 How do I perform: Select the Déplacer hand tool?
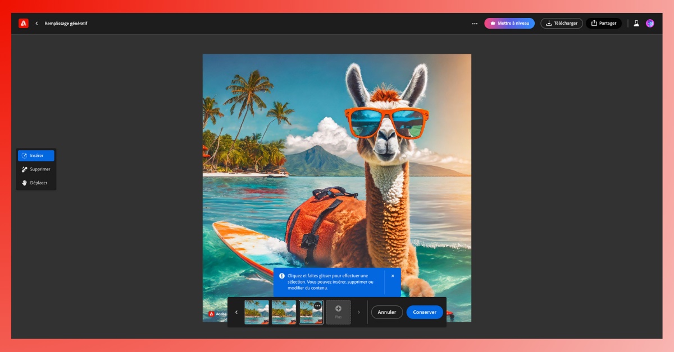[36, 183]
